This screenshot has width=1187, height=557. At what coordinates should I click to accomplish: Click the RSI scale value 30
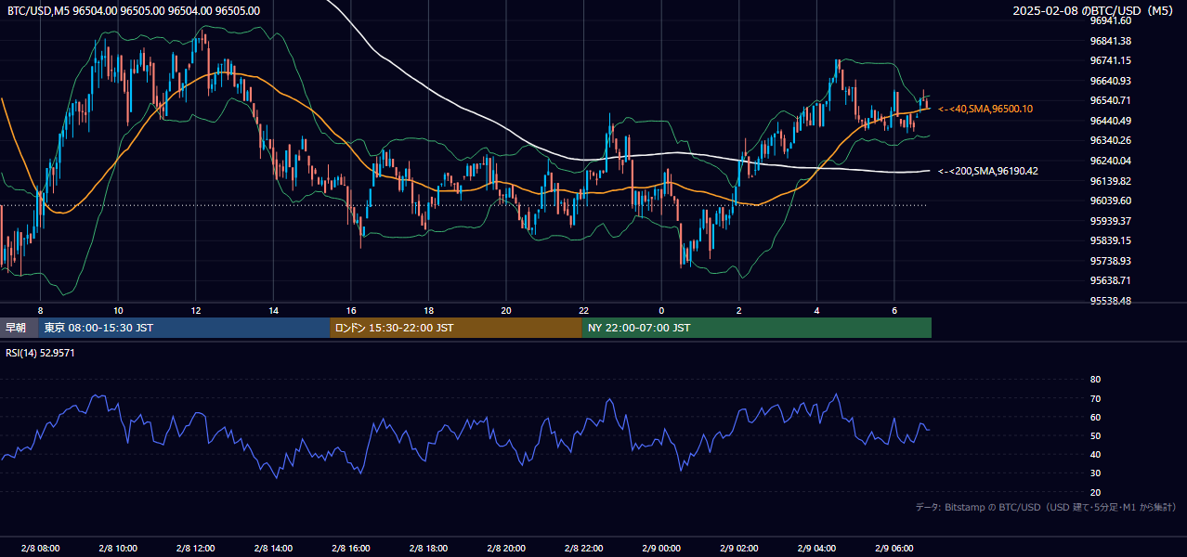coord(1095,473)
